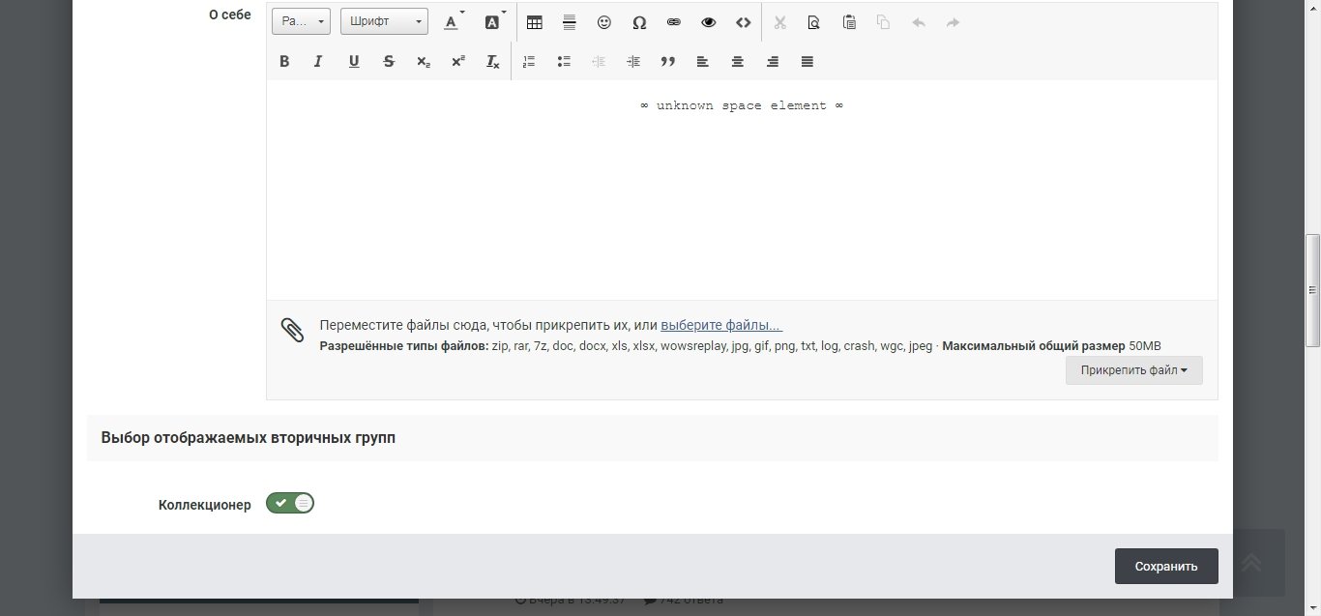
Task: Expand the Шрифт font dropdown
Action: [x=384, y=22]
